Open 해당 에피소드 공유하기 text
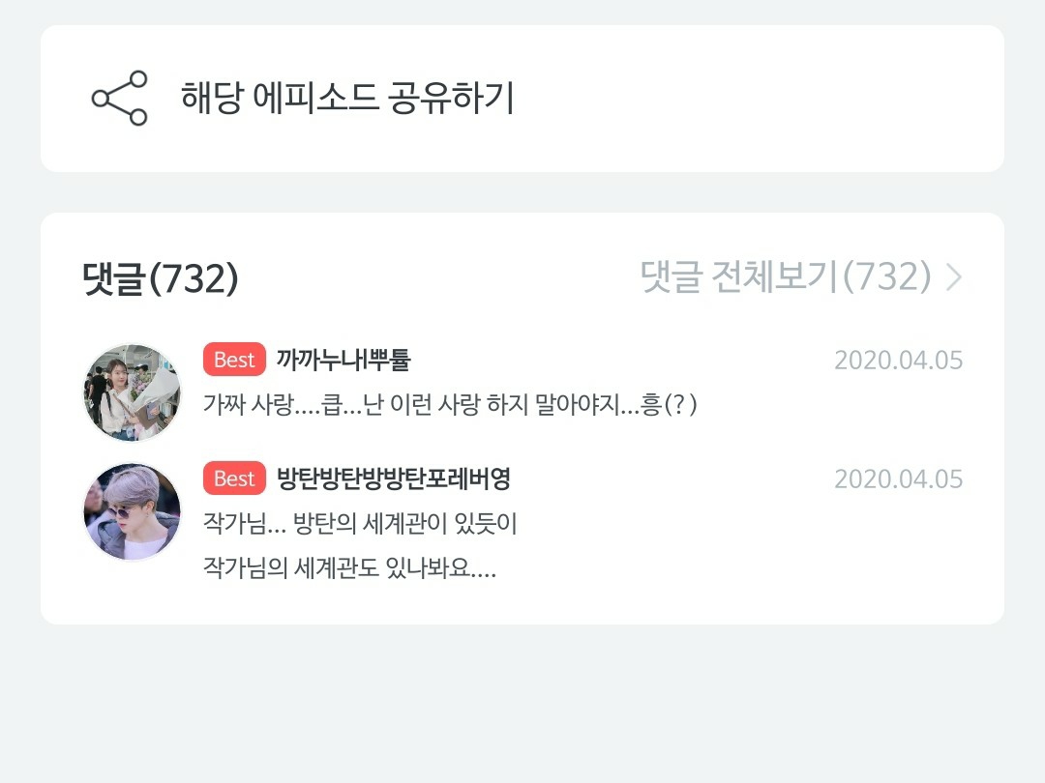Viewport: 1045px width, 783px height. (x=347, y=98)
